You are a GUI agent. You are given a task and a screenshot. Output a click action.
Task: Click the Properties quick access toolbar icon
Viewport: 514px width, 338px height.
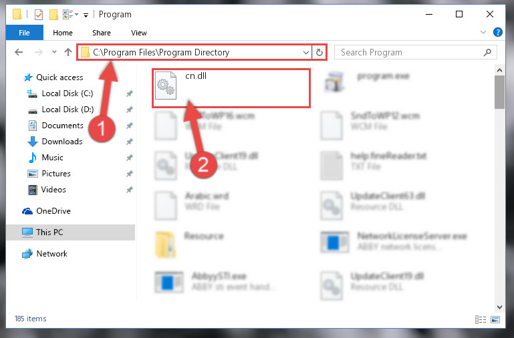39,15
